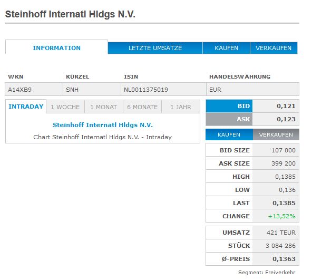The height and width of the screenshot is (280, 312).
Task: Select the 1 JAHR chart tab
Action: 181,107
